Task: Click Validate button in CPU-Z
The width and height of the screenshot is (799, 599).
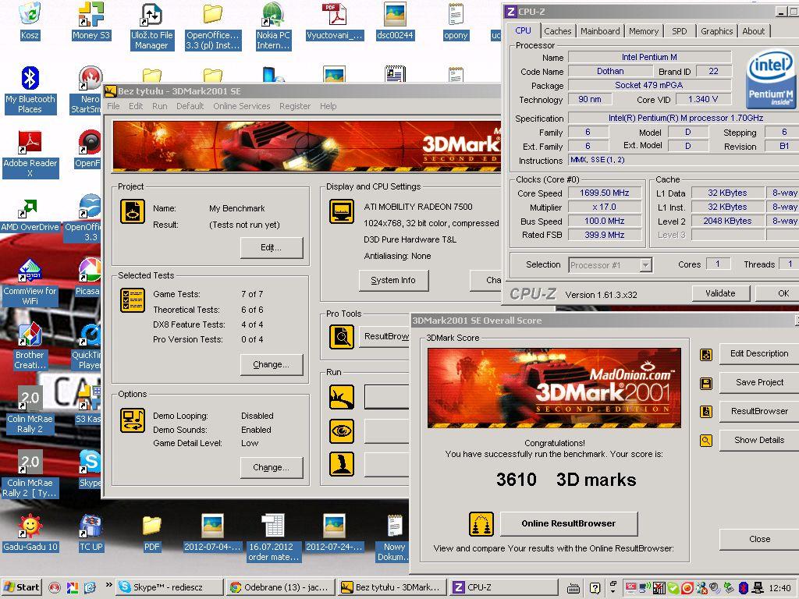Action: (720, 293)
